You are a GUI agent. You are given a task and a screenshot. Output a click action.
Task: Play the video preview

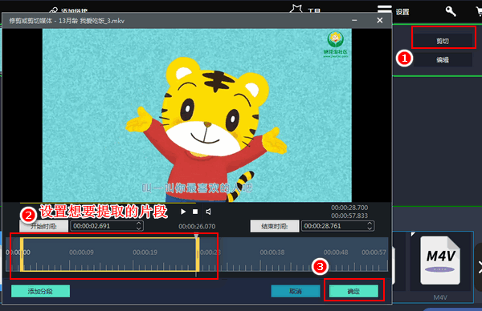tap(183, 212)
